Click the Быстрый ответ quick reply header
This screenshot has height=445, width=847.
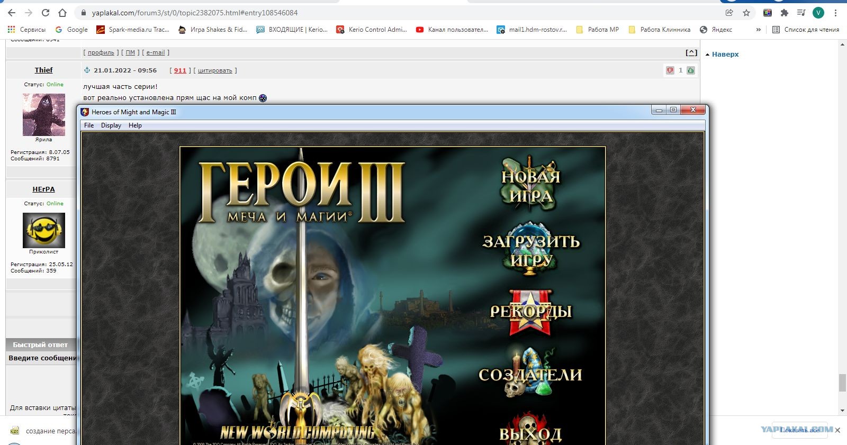pyautogui.click(x=40, y=344)
